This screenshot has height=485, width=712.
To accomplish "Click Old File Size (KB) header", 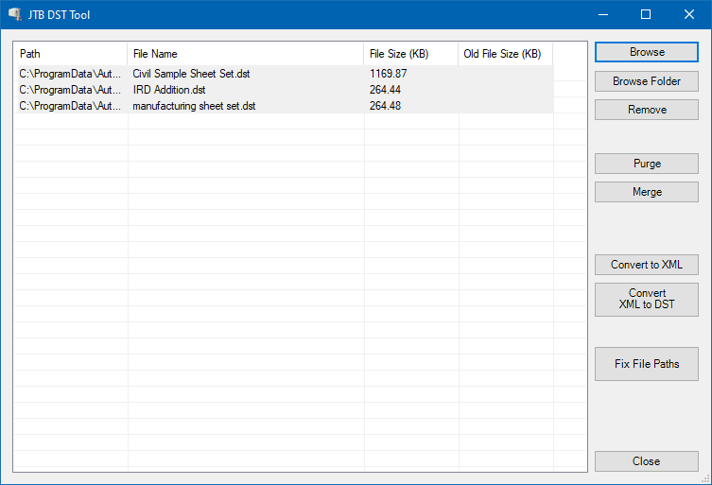I will [505, 54].
